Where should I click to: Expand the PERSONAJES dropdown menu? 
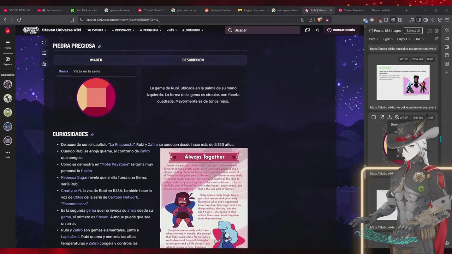(123, 30)
